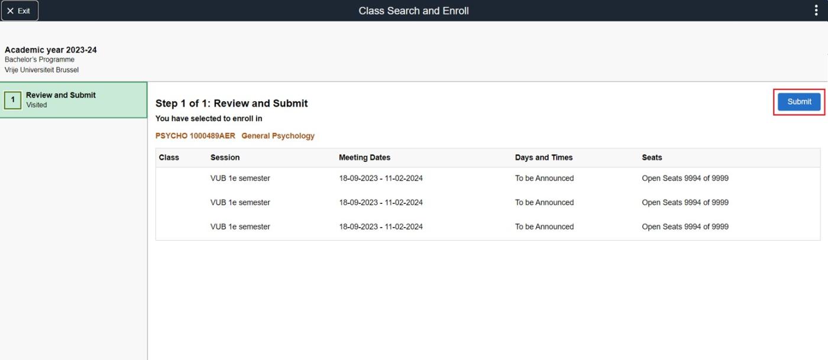Click the Academic year 2023-24 heading
This screenshot has width=828, height=360.
pos(51,50)
